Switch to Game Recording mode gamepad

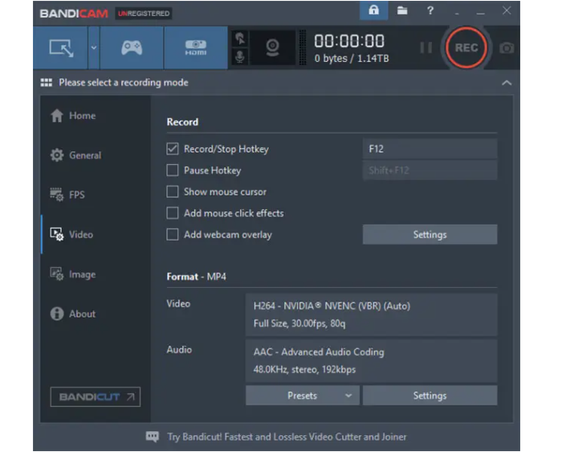[132, 47]
